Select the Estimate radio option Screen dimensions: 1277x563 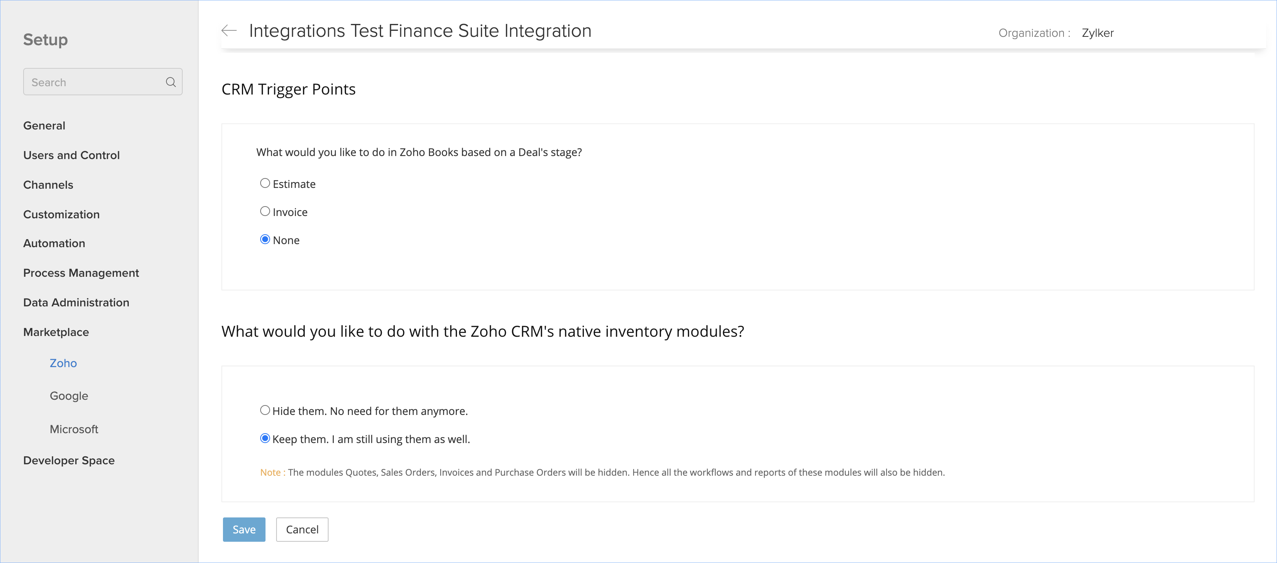(x=265, y=183)
